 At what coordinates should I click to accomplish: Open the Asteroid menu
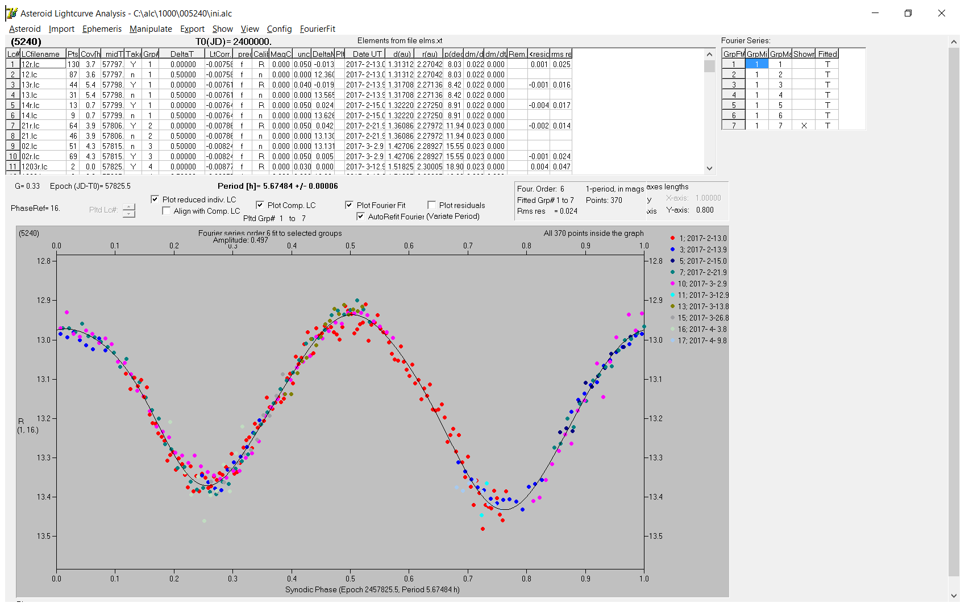tap(24, 29)
